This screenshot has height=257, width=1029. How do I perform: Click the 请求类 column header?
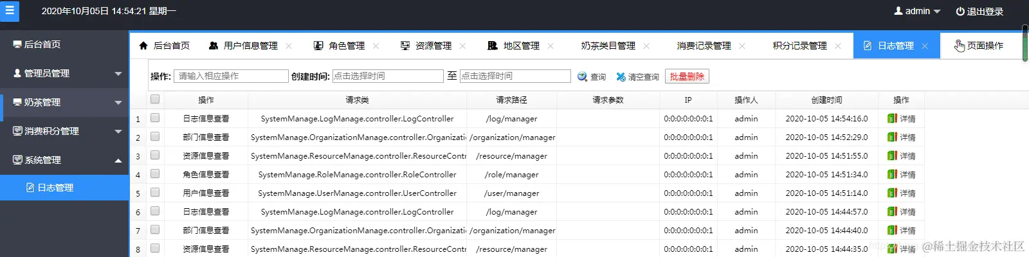[357, 100]
